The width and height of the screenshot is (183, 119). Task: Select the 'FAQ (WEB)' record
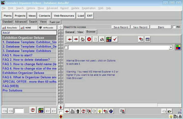[29, 86]
